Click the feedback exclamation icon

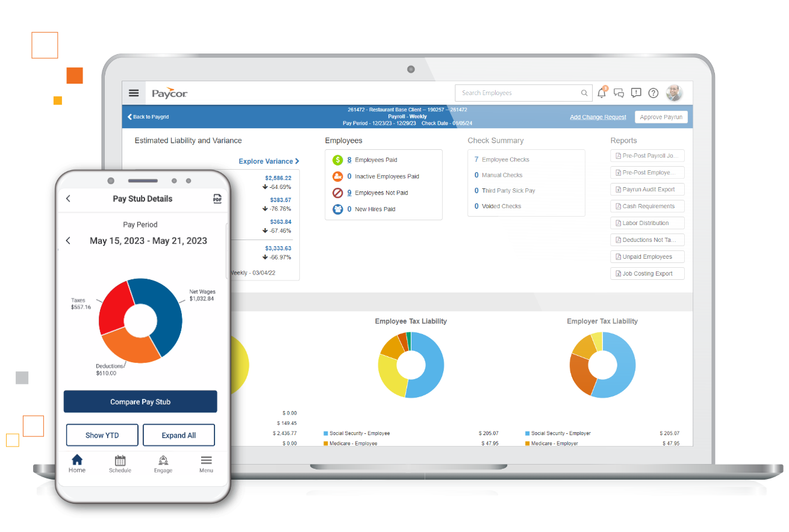(x=636, y=93)
